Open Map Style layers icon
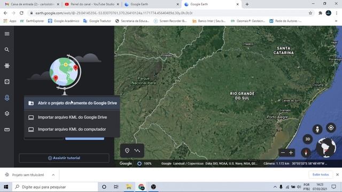The height and width of the screenshot is (192, 342). 7,114
